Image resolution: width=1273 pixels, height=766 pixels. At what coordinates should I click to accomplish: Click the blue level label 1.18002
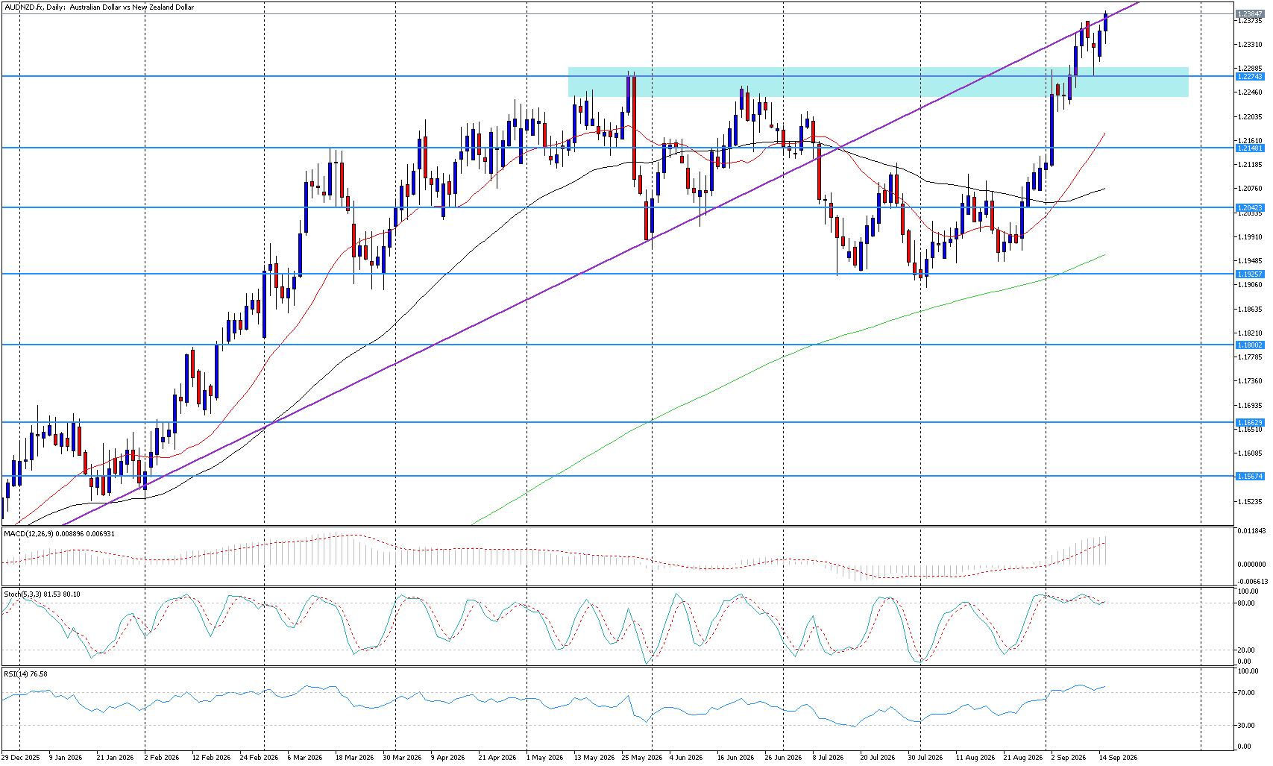[1250, 345]
